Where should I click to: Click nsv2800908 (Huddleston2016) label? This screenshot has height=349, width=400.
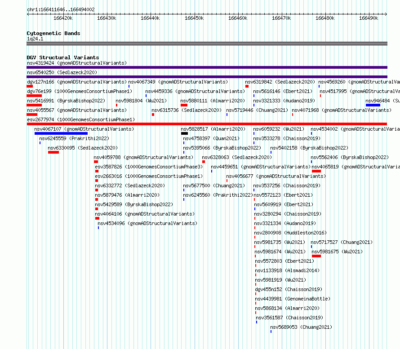(290, 233)
